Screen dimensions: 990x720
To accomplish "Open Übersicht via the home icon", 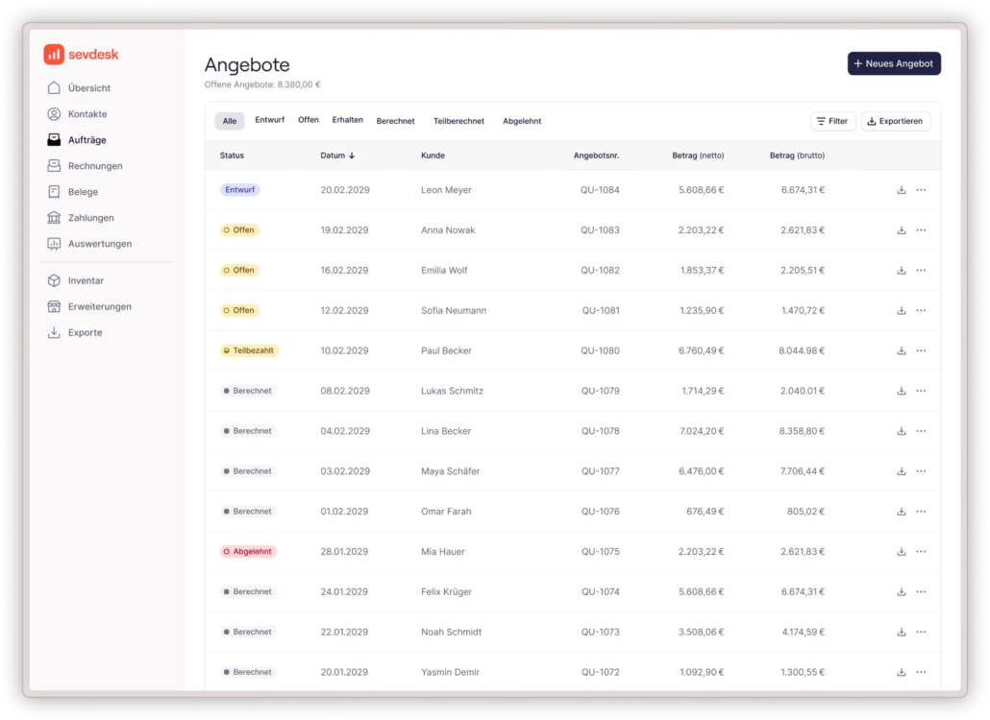I will point(54,88).
